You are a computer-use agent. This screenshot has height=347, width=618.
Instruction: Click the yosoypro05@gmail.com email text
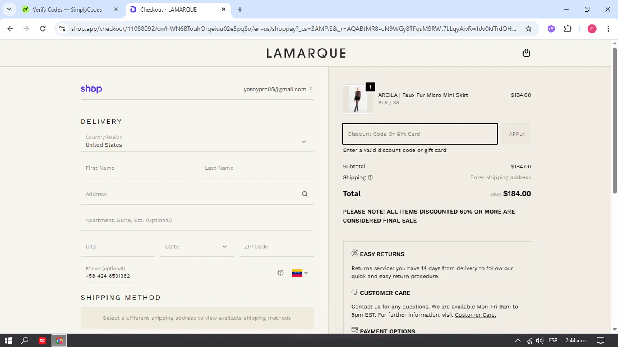coord(275,89)
